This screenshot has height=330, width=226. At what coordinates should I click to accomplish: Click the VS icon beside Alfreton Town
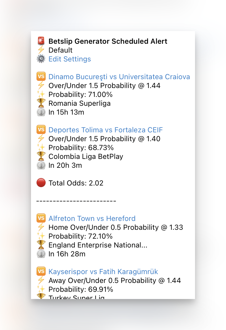tap(41, 218)
